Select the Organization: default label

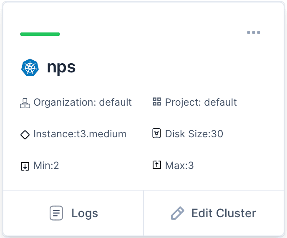click(x=83, y=102)
